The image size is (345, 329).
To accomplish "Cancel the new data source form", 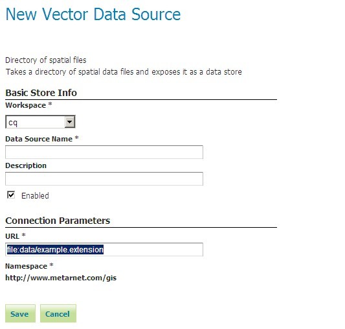I will click(x=58, y=313).
